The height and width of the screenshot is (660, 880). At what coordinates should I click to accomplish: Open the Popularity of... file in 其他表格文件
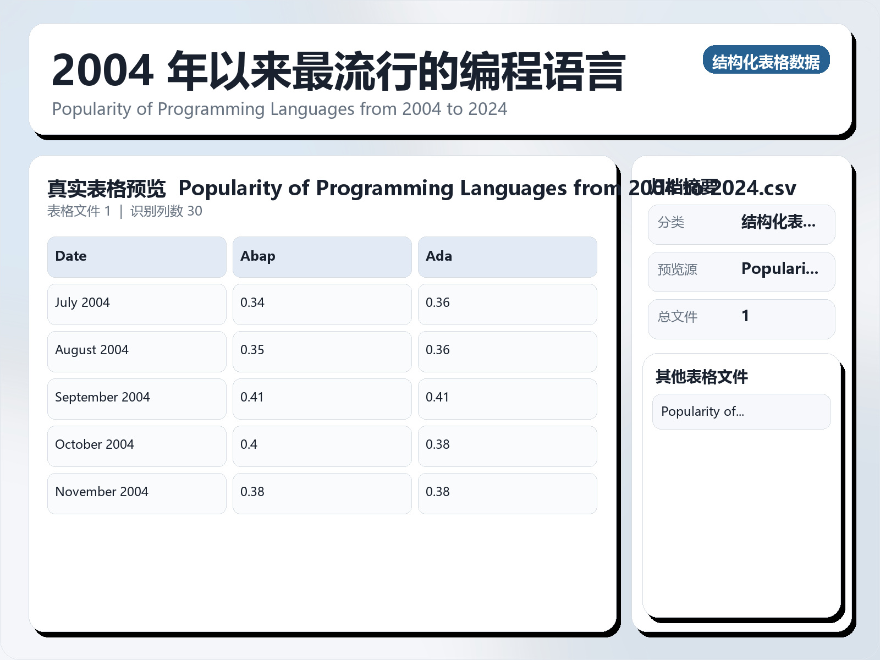(x=741, y=411)
